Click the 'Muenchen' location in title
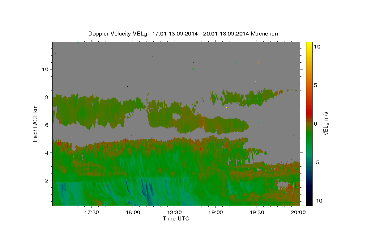The height and width of the screenshot is (247, 371). click(x=265, y=34)
